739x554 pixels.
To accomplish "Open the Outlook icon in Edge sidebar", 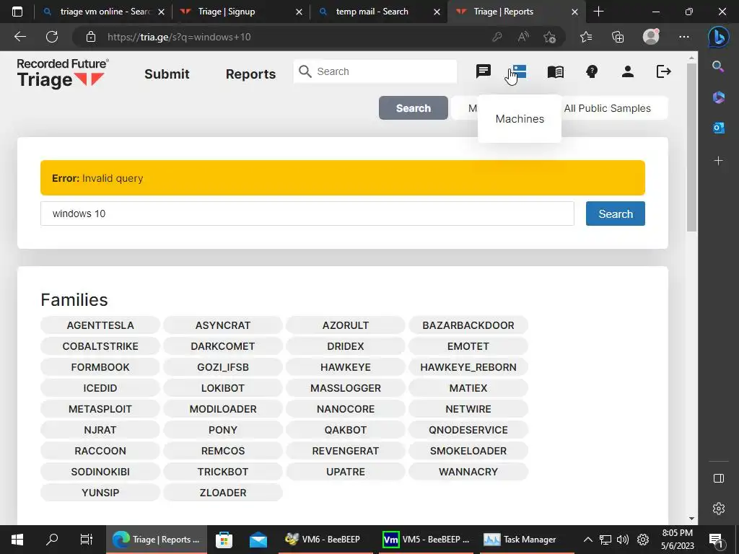I will (718, 128).
